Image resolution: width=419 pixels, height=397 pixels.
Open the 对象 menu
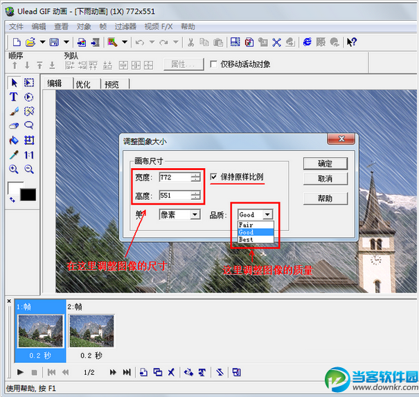(x=84, y=27)
